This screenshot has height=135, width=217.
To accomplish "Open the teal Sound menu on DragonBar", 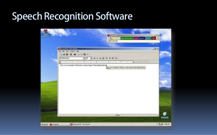I will coord(148,38).
